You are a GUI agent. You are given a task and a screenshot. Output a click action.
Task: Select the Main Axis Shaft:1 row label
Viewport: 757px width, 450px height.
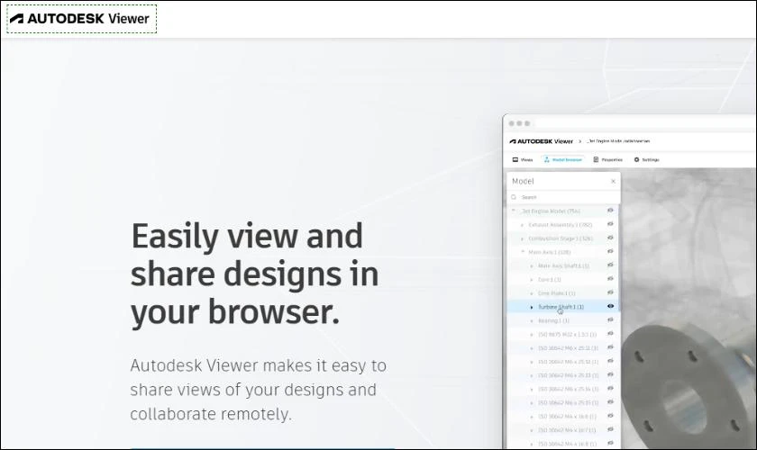563,265
